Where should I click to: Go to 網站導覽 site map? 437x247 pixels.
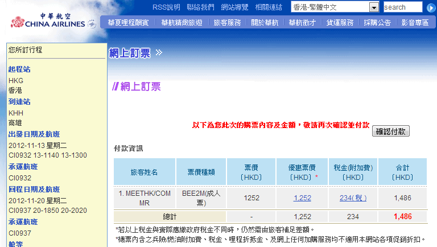pos(234,7)
